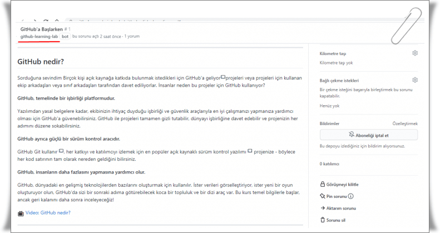Click the pin icon beside Pin sorunu
This screenshot has width=440, height=233.
[323, 196]
